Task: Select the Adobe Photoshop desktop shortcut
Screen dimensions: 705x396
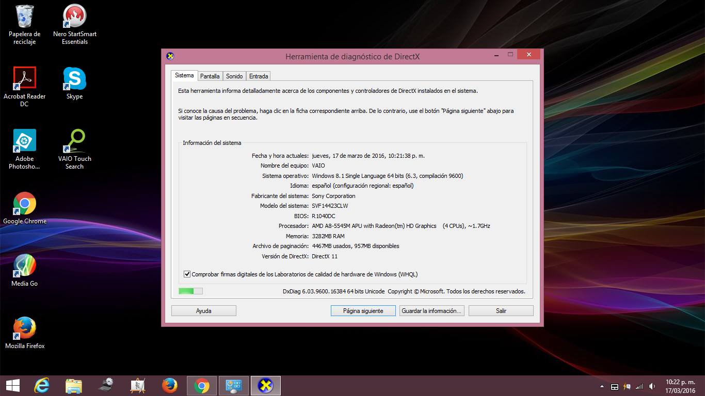Action: 24,150
